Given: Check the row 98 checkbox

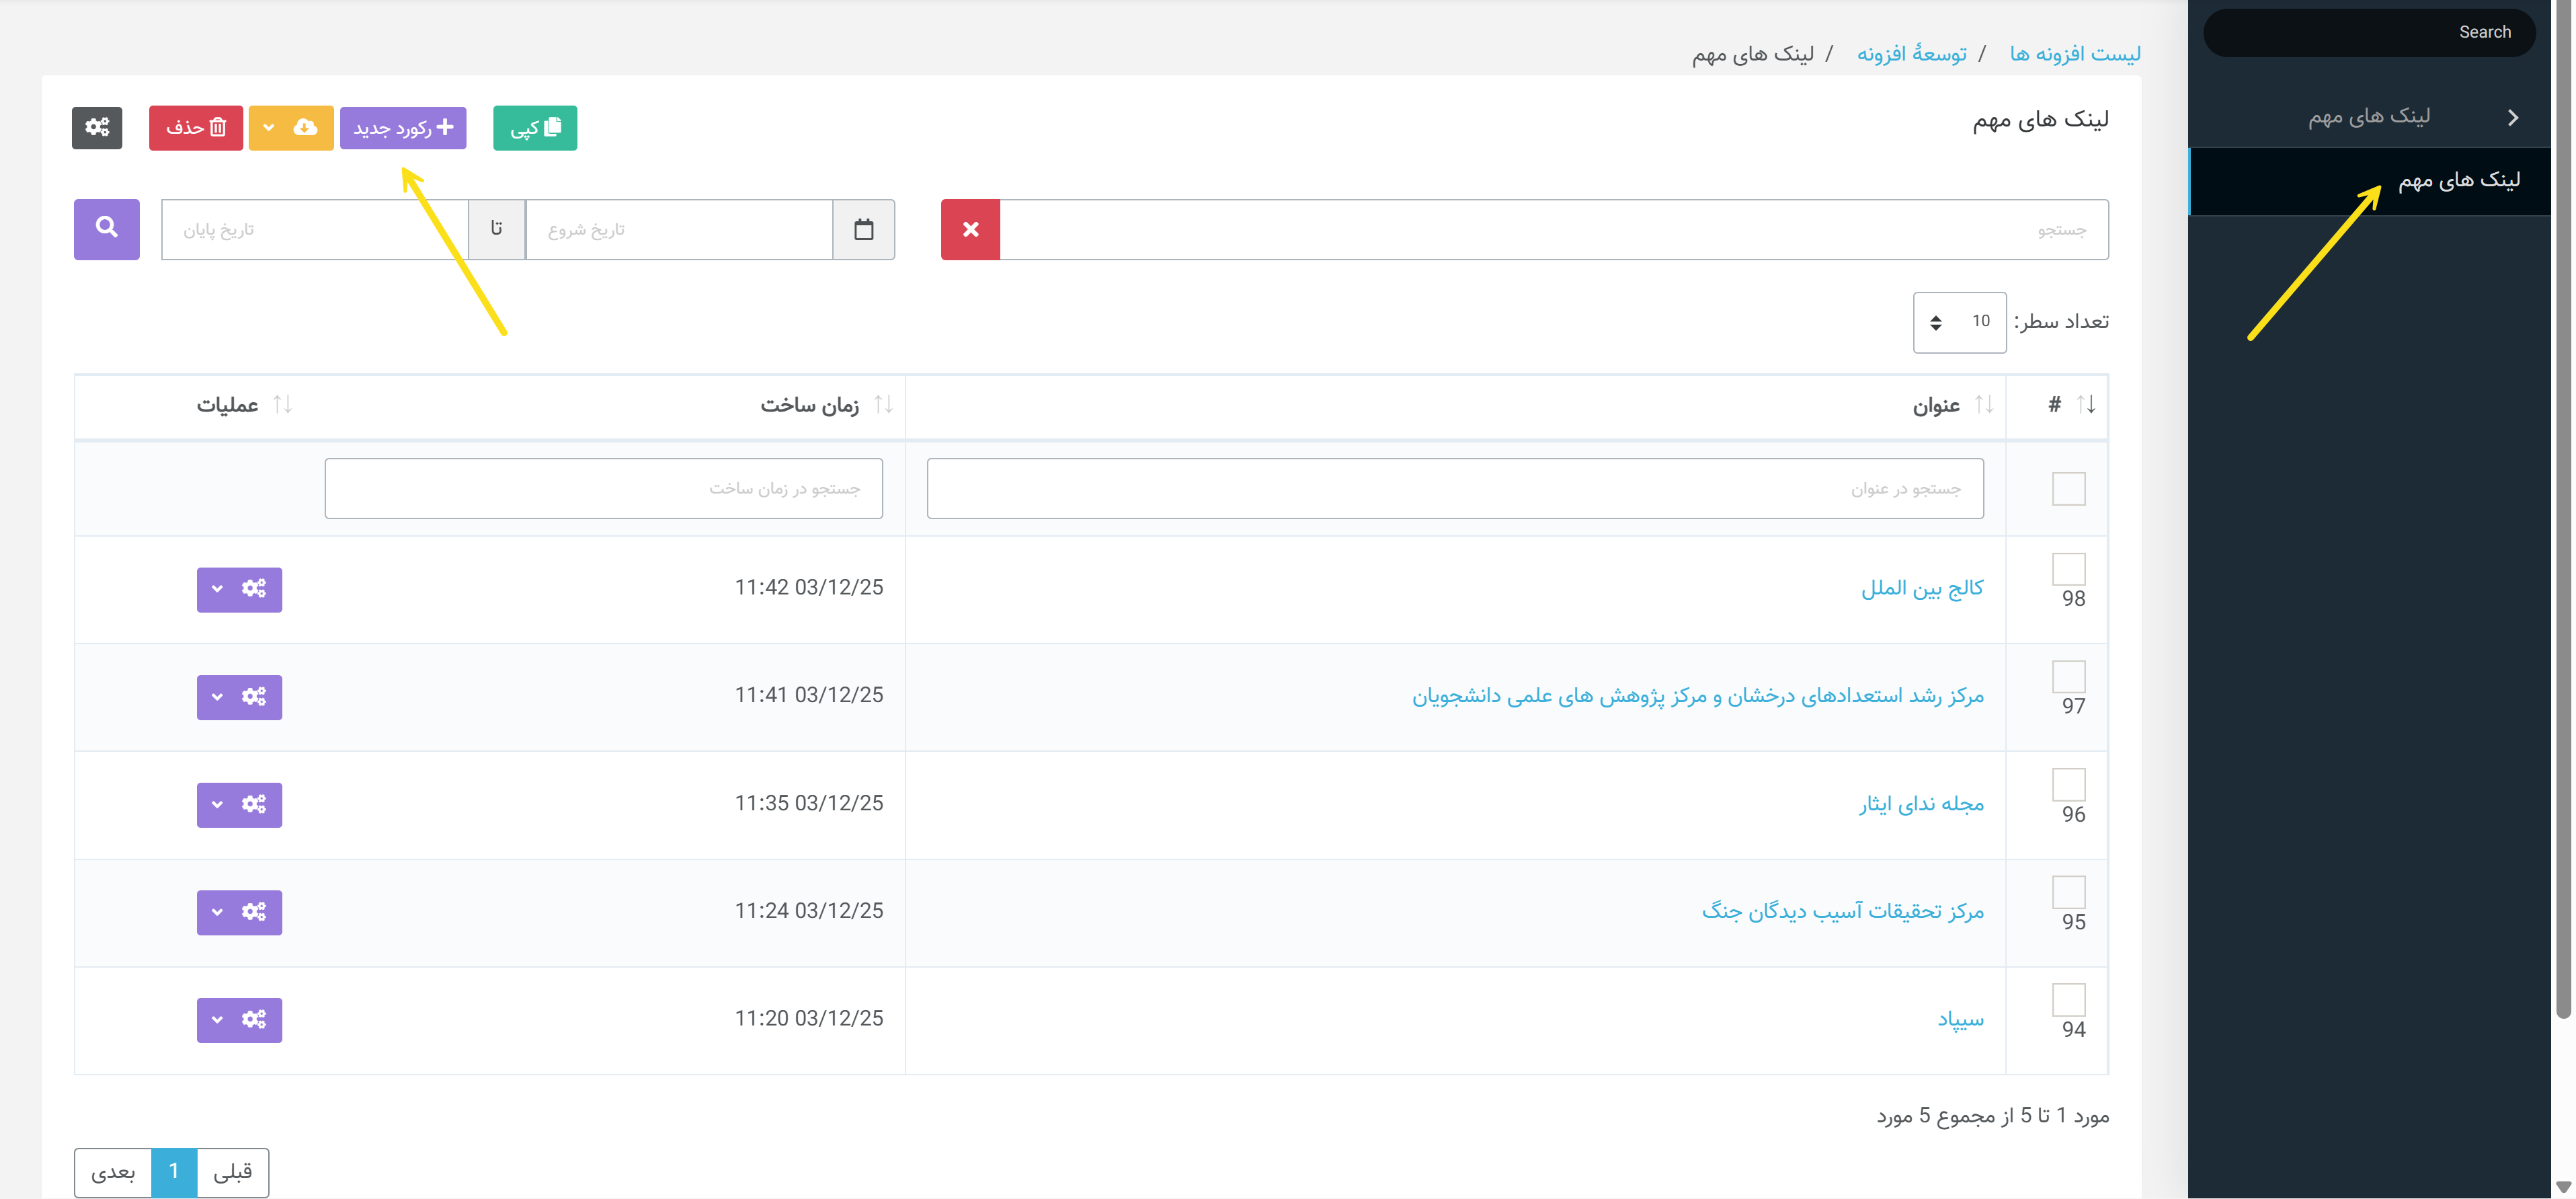Looking at the screenshot, I should pyautogui.click(x=2068, y=569).
